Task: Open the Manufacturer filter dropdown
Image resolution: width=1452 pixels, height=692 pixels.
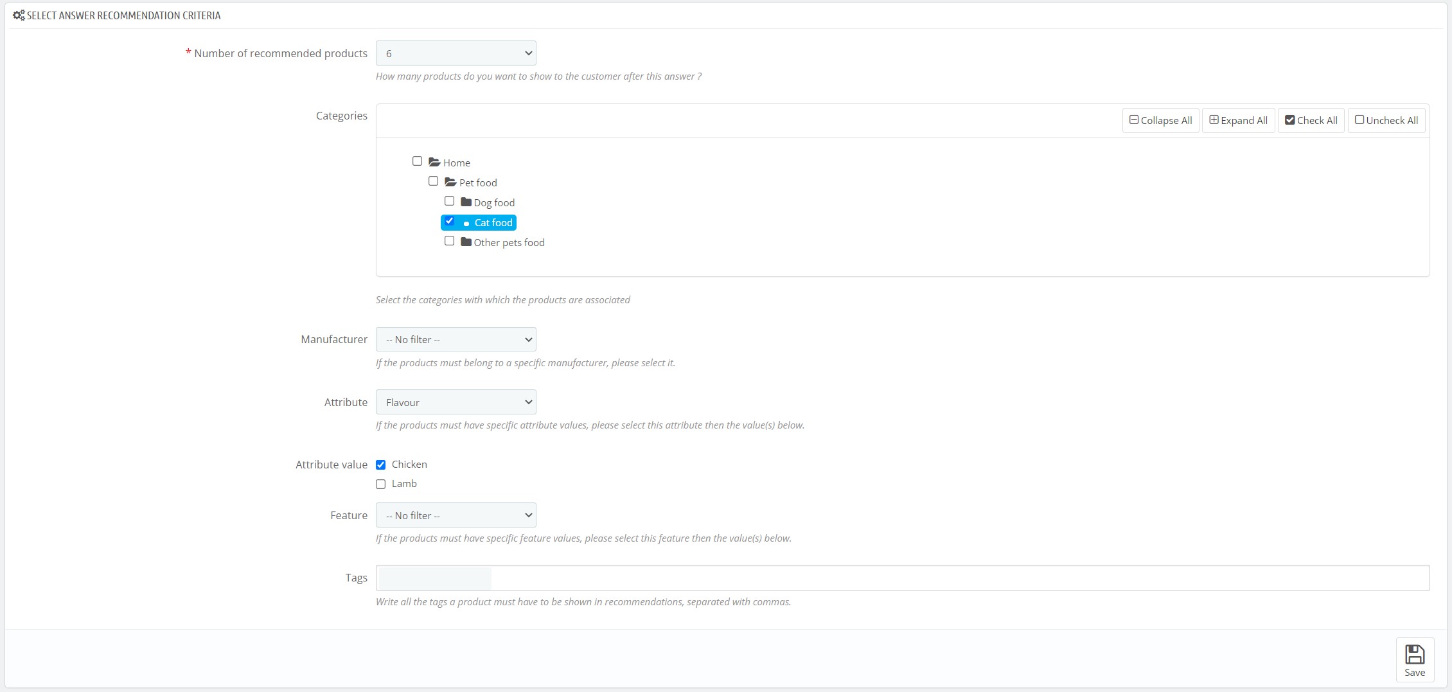Action: [x=456, y=339]
